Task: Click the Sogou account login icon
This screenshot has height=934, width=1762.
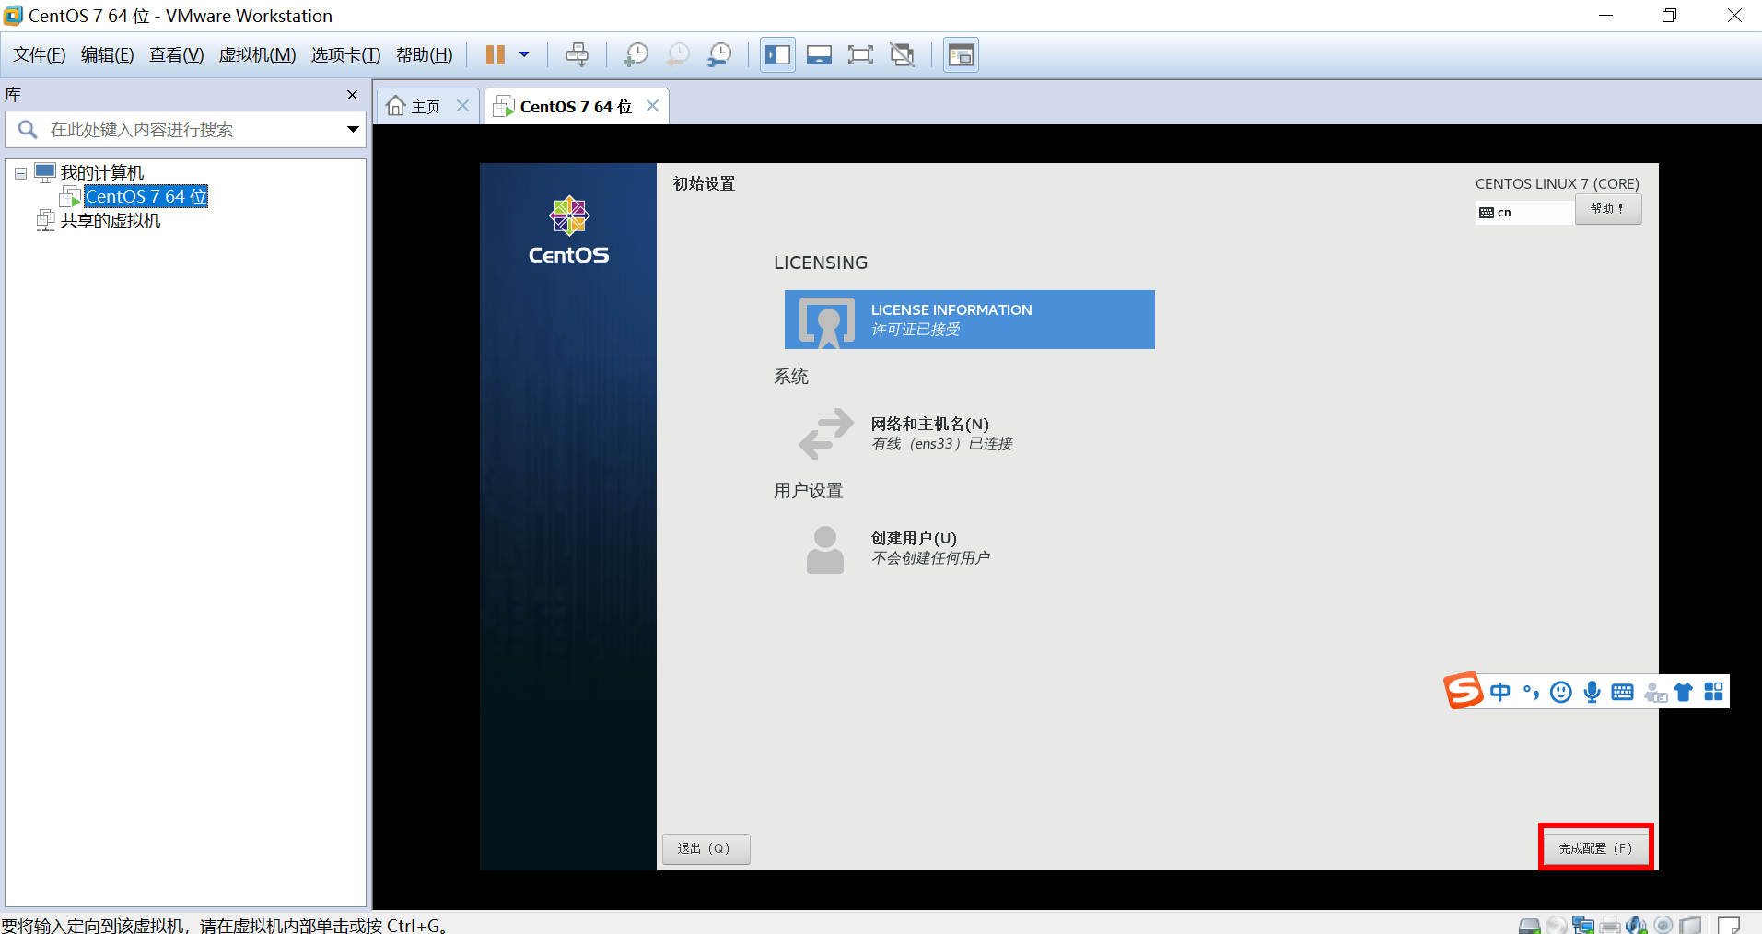Action: [1655, 693]
